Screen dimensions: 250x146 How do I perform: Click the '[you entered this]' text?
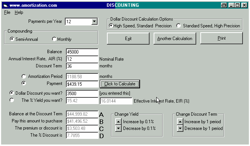(x=115, y=93)
